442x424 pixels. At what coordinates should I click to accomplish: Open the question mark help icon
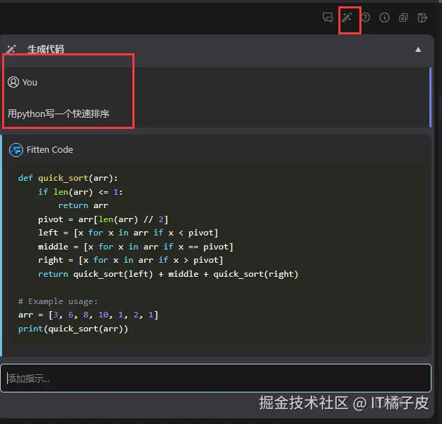(366, 18)
